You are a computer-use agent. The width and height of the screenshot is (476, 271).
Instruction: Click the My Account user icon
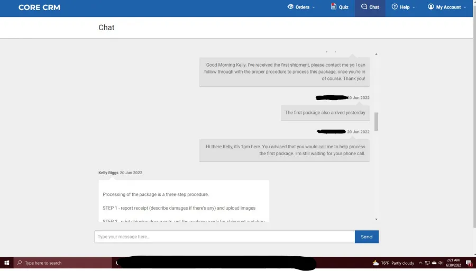pyautogui.click(x=431, y=7)
